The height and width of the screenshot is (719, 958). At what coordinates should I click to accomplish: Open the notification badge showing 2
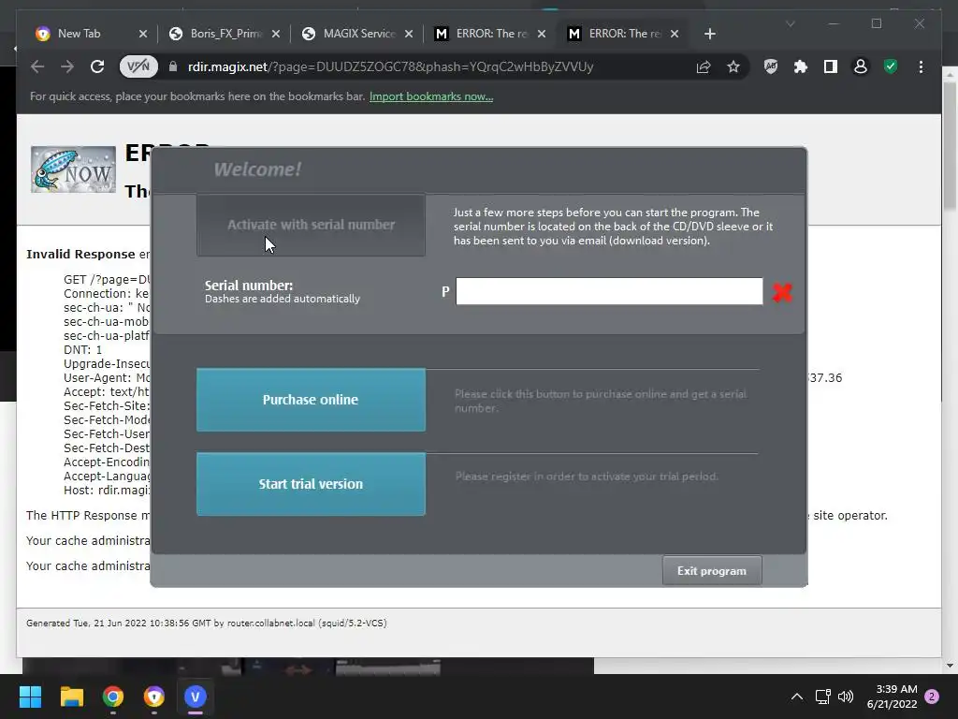pyautogui.click(x=932, y=697)
